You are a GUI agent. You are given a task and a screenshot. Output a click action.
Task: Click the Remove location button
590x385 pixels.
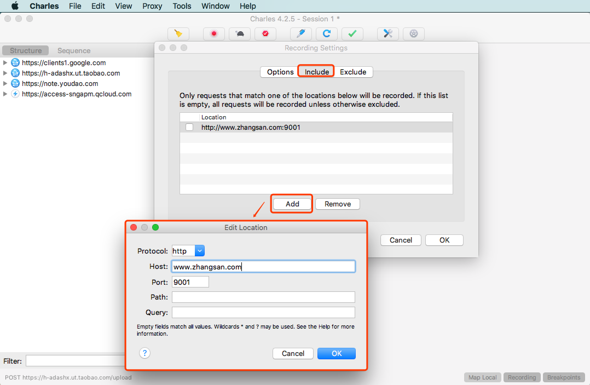coord(338,204)
